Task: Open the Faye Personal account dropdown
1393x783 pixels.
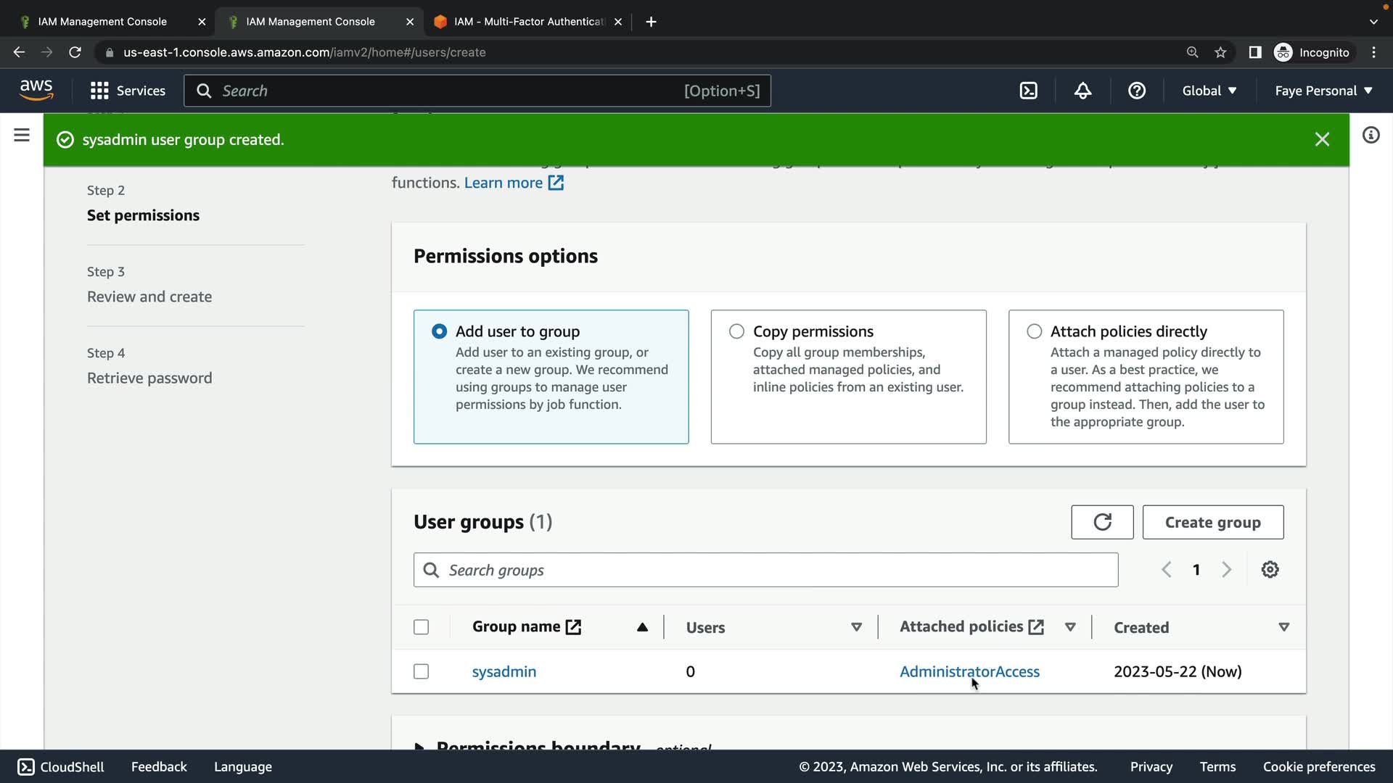Action: pos(1323,91)
